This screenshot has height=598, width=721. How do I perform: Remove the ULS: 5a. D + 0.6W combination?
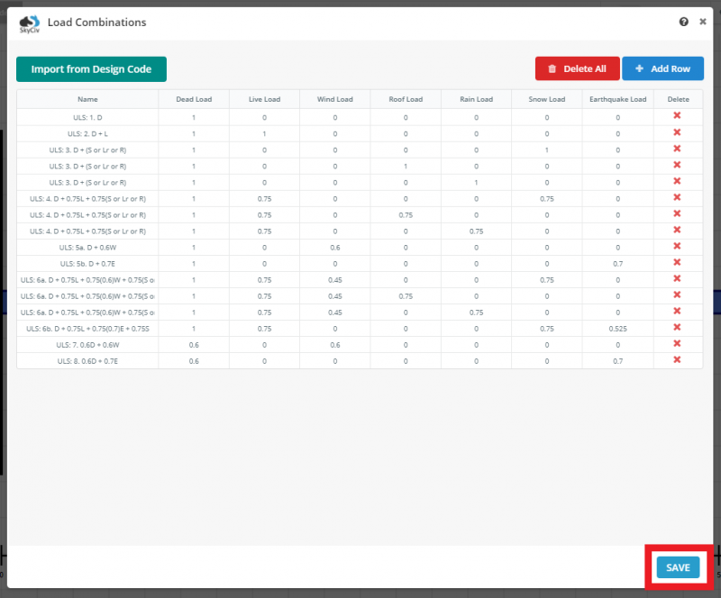677,246
